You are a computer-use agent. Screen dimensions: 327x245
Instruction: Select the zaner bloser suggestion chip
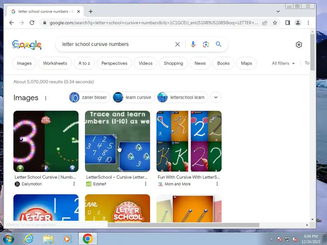tap(89, 97)
